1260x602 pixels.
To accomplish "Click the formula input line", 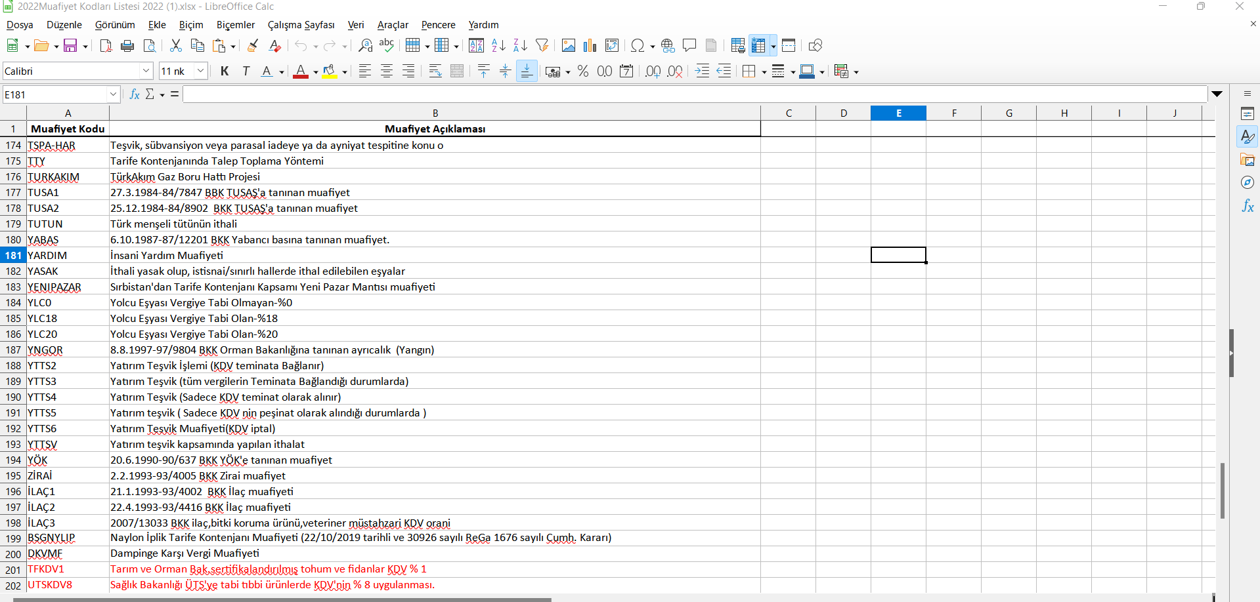I will coord(695,94).
